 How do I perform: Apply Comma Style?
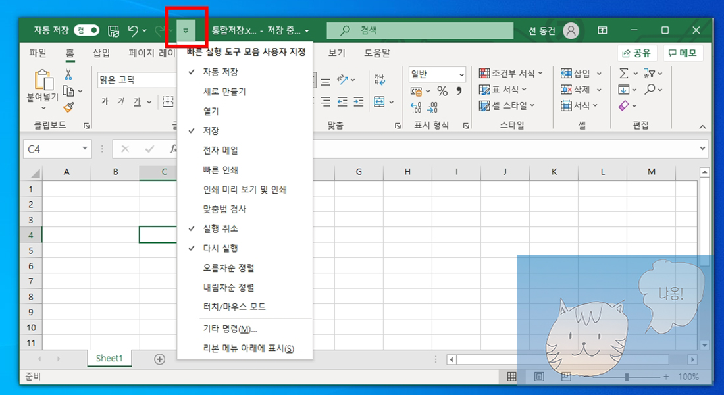click(459, 91)
